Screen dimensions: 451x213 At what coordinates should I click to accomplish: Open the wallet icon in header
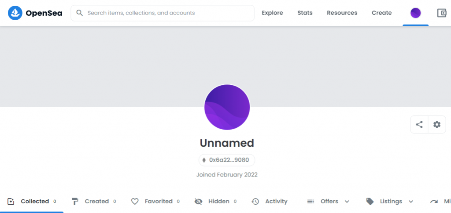click(442, 13)
